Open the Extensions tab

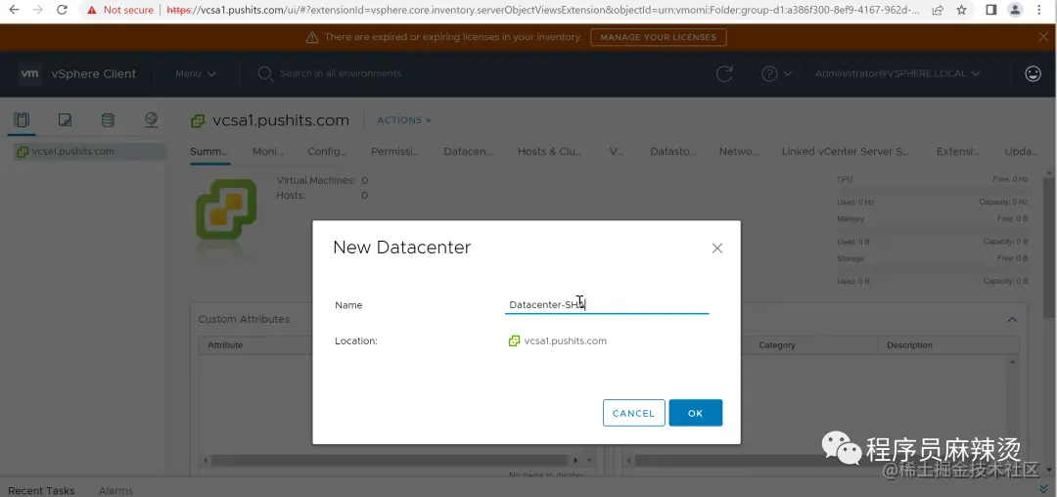click(x=958, y=152)
